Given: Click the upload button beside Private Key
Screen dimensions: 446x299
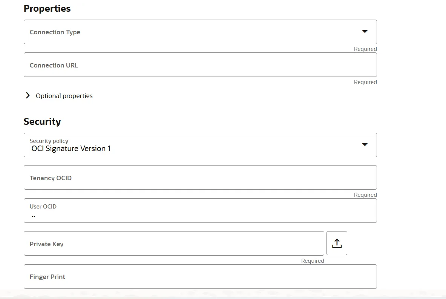Looking at the screenshot, I should click(x=336, y=243).
